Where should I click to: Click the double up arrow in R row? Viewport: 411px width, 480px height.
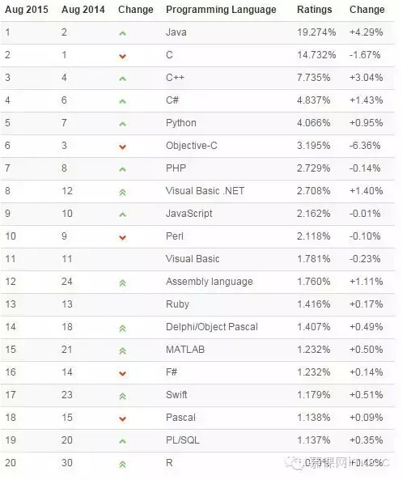[122, 465]
